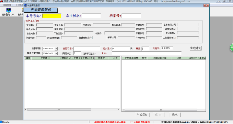Click the 车架号 field in 车辆基本信息
The height and width of the screenshot is (124, 233).
coord(120,33)
